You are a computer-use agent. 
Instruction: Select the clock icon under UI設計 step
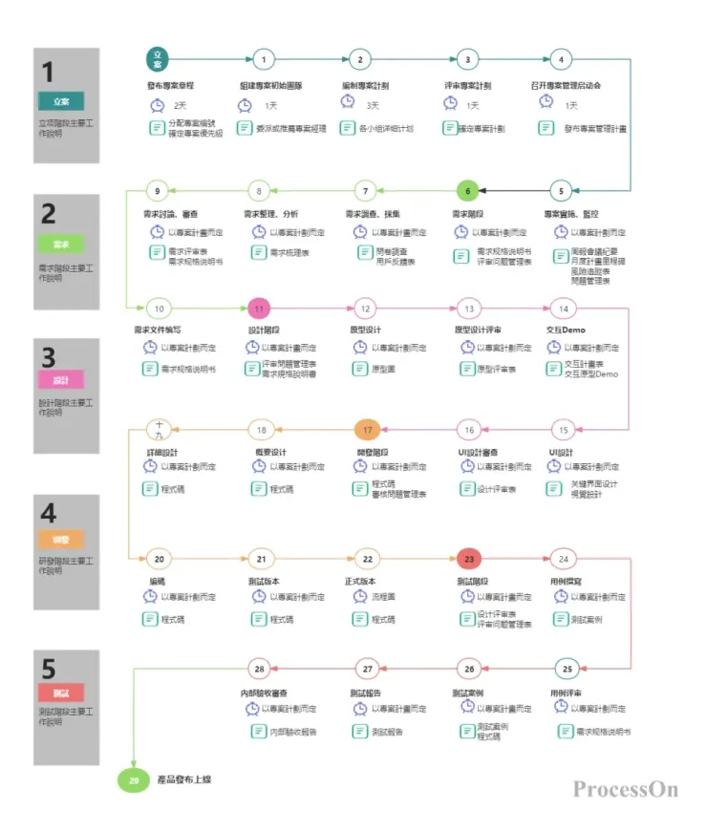coord(554,466)
